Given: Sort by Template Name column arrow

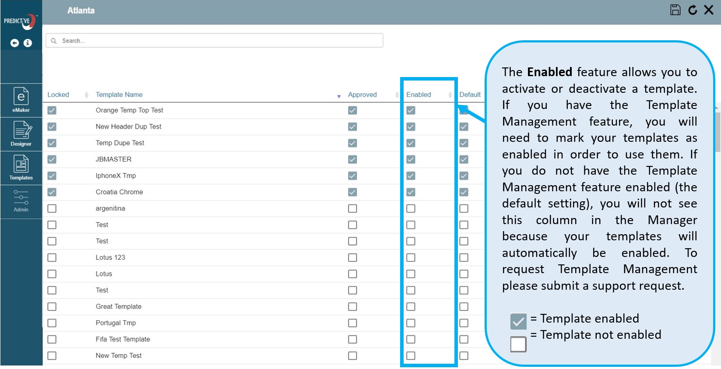Looking at the screenshot, I should 339,96.
